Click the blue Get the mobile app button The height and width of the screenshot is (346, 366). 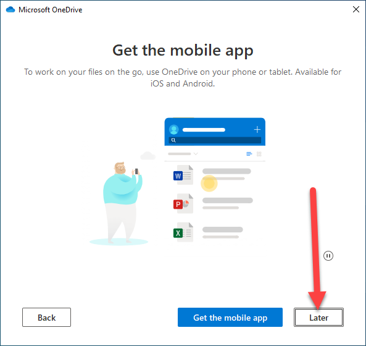point(230,317)
